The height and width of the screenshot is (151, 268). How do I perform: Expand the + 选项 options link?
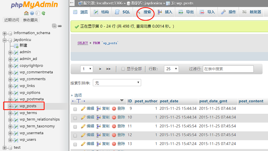click(76, 95)
